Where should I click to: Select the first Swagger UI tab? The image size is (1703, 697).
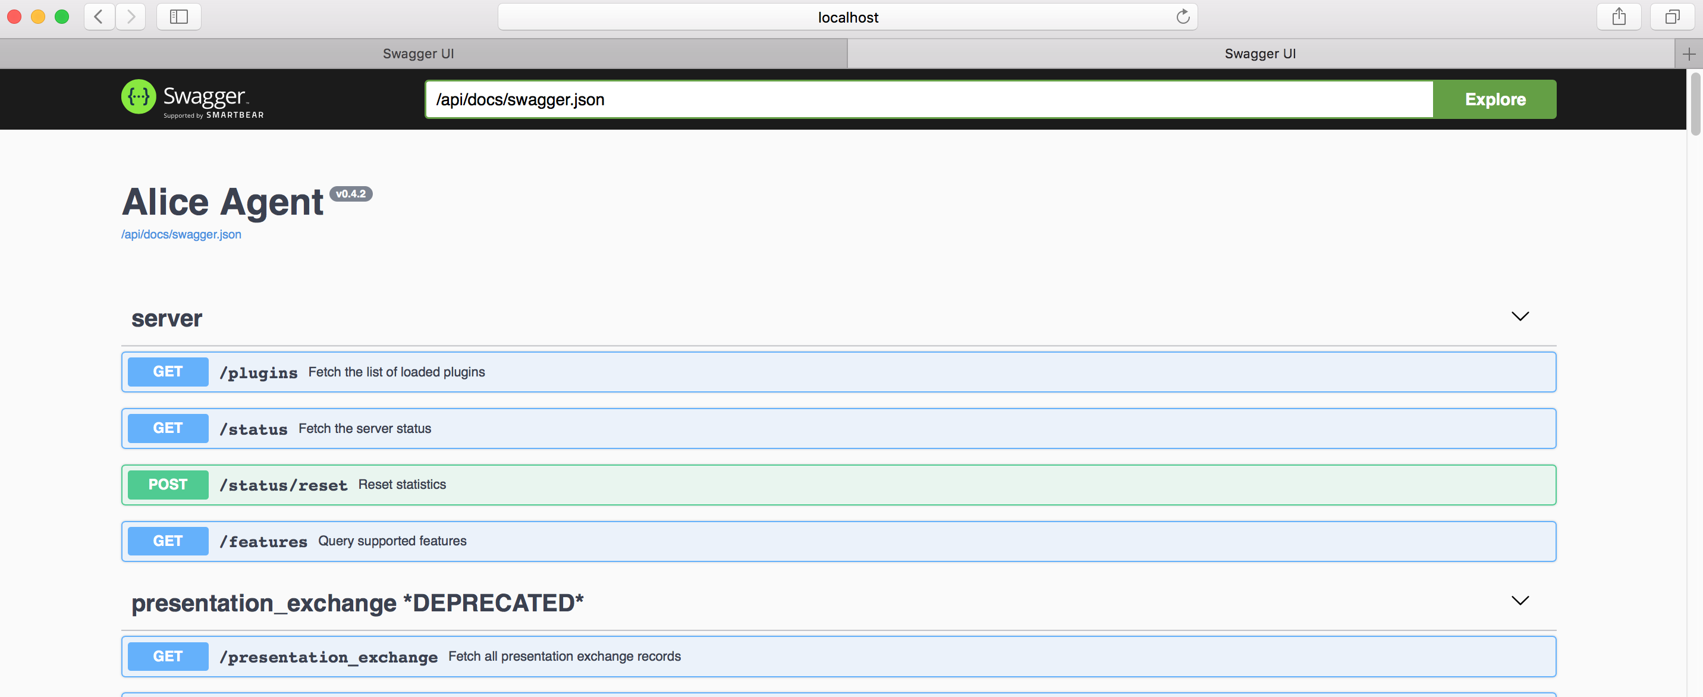(x=418, y=54)
